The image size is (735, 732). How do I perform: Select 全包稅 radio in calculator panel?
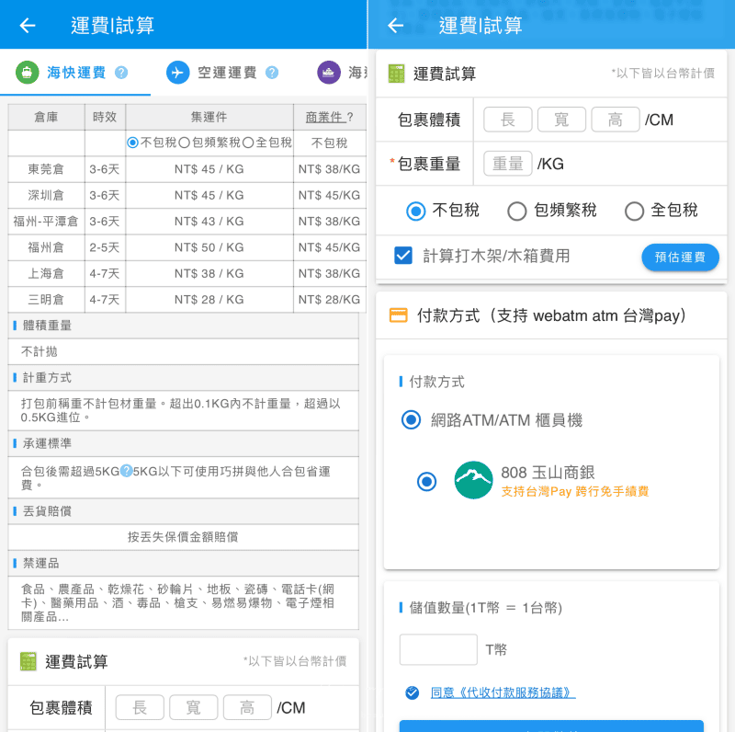pos(634,211)
